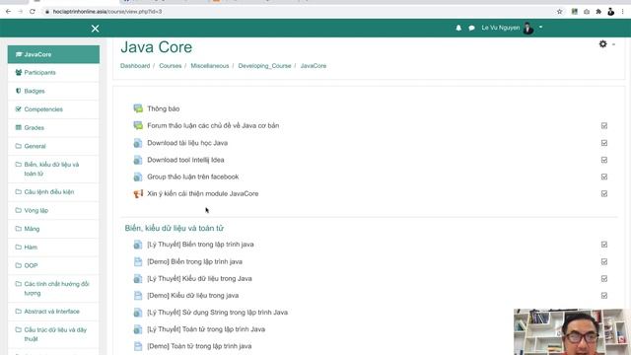Toggle completion checkbox for Forum thảo luận

pos(604,125)
